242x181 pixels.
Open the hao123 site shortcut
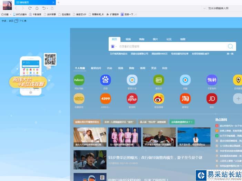[x=79, y=80]
